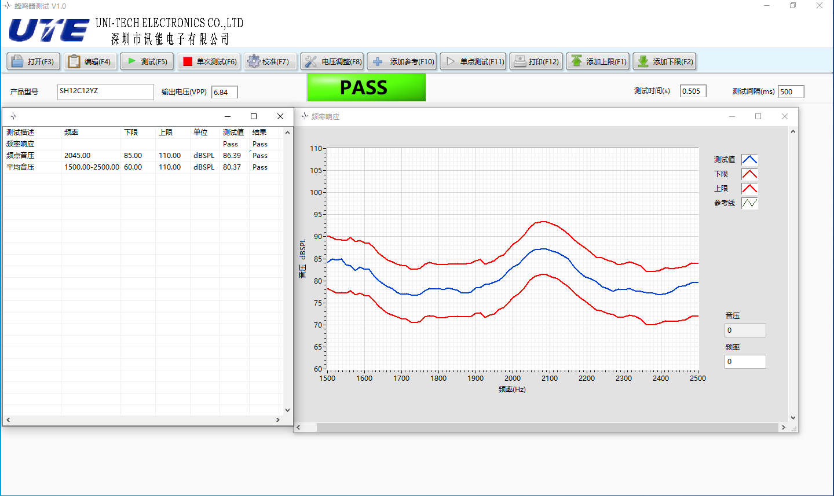Viewport: 834px width, 496px height.
Task: Maximize the results table window
Action: pos(254,116)
